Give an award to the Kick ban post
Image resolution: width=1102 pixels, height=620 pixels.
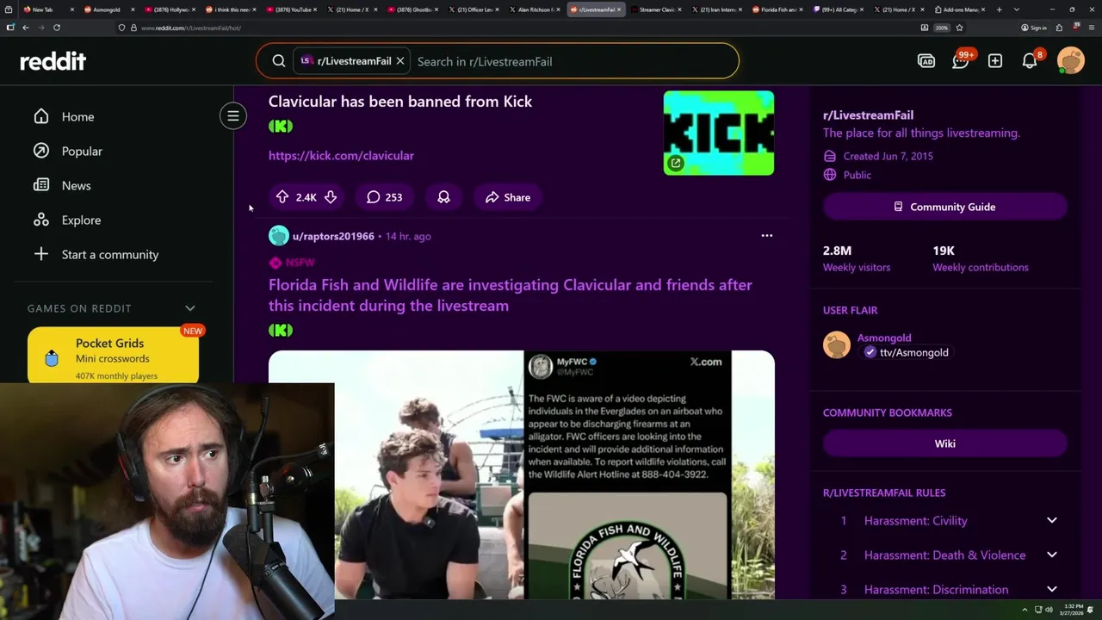[443, 197]
